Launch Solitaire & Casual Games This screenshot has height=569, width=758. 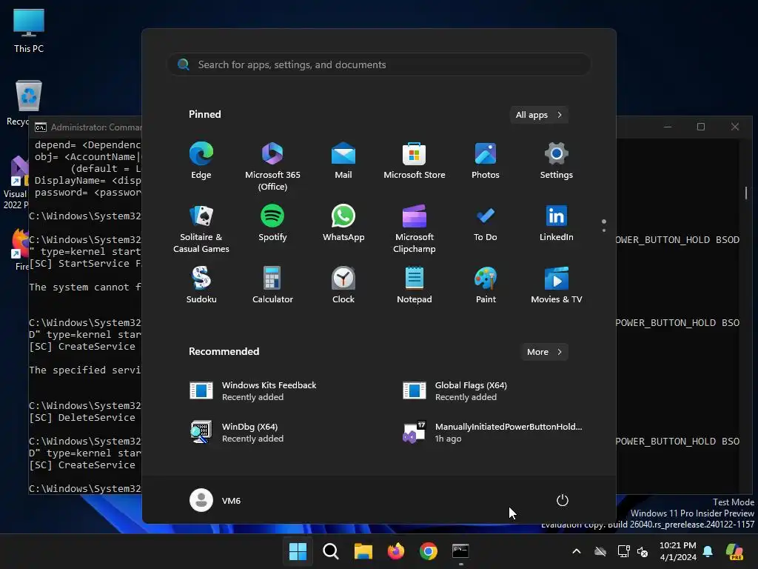[201, 229]
